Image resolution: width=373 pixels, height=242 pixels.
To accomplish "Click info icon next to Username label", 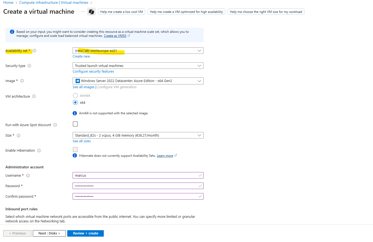I will click(28, 176).
